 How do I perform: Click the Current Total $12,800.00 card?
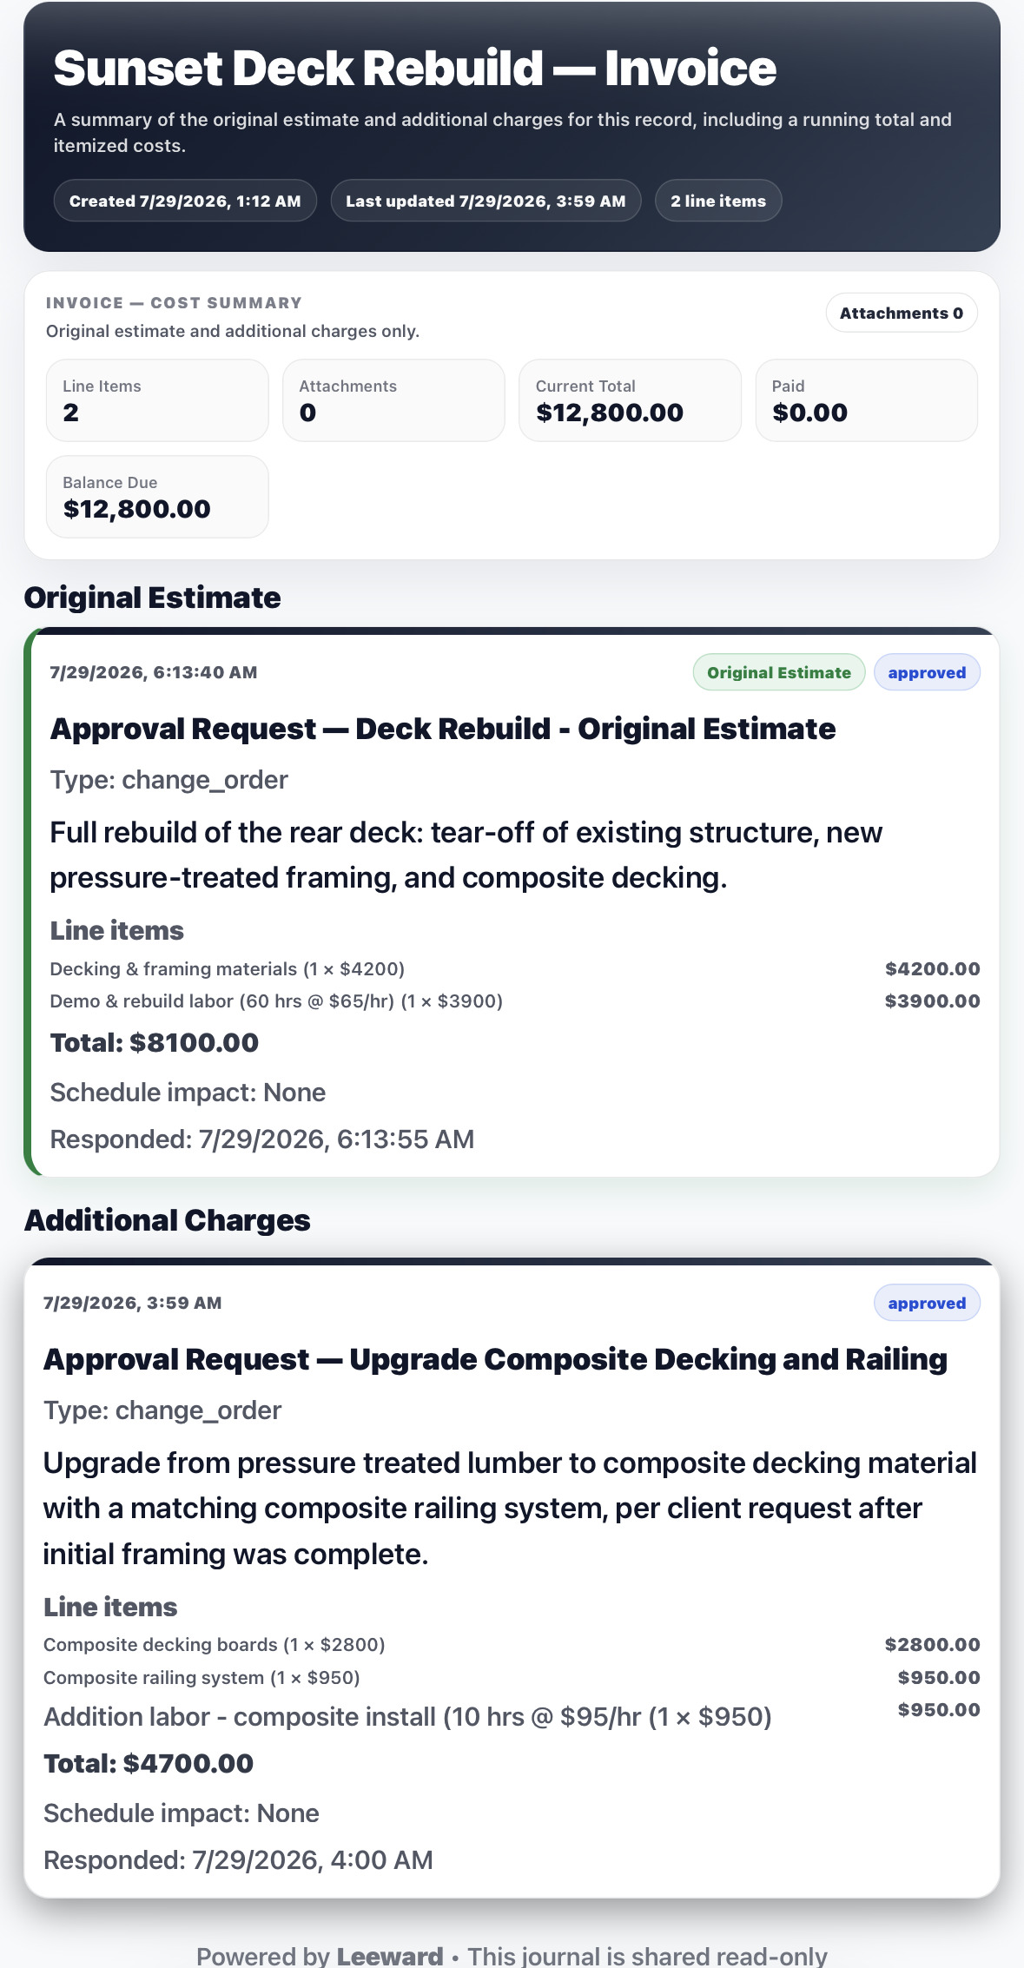coord(630,400)
